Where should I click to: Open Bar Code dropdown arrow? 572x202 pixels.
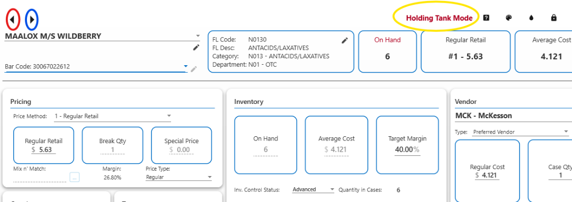(x=186, y=66)
